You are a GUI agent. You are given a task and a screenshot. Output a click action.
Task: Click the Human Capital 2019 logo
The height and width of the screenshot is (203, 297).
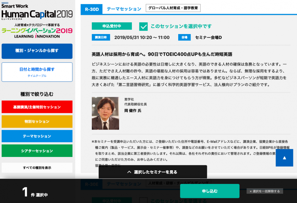(x=37, y=11)
